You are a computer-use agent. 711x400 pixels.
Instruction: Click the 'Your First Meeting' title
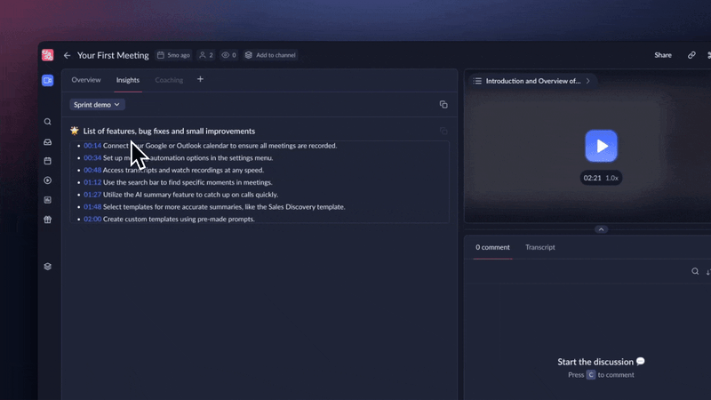(113, 55)
